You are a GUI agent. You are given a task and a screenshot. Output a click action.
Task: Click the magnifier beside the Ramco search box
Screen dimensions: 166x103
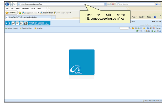click(x=129, y=28)
